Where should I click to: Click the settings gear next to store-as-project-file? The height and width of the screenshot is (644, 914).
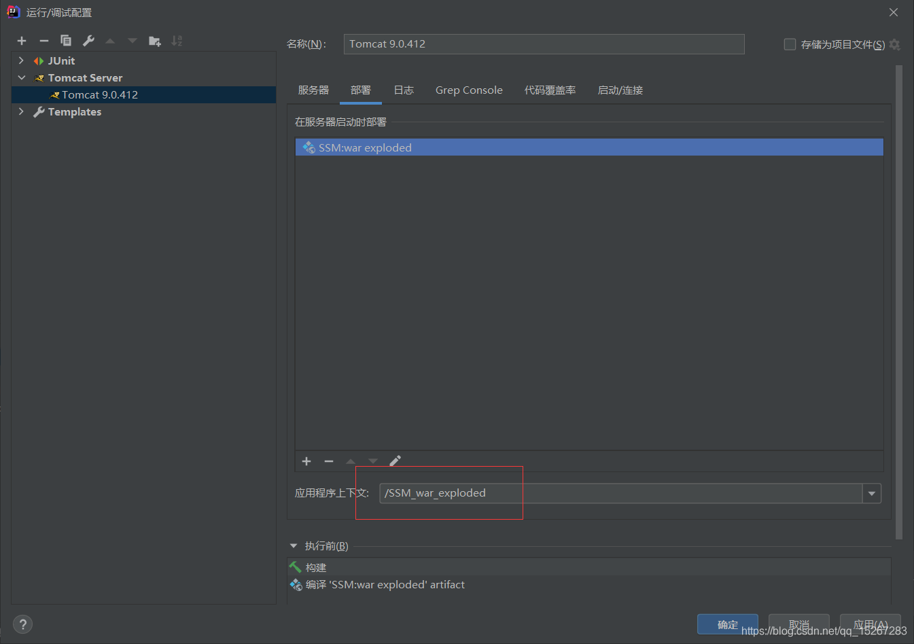[895, 44]
